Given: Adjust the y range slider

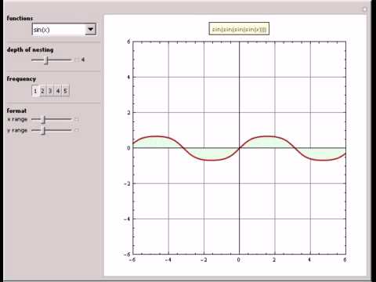Looking at the screenshot, I should click(x=44, y=130).
